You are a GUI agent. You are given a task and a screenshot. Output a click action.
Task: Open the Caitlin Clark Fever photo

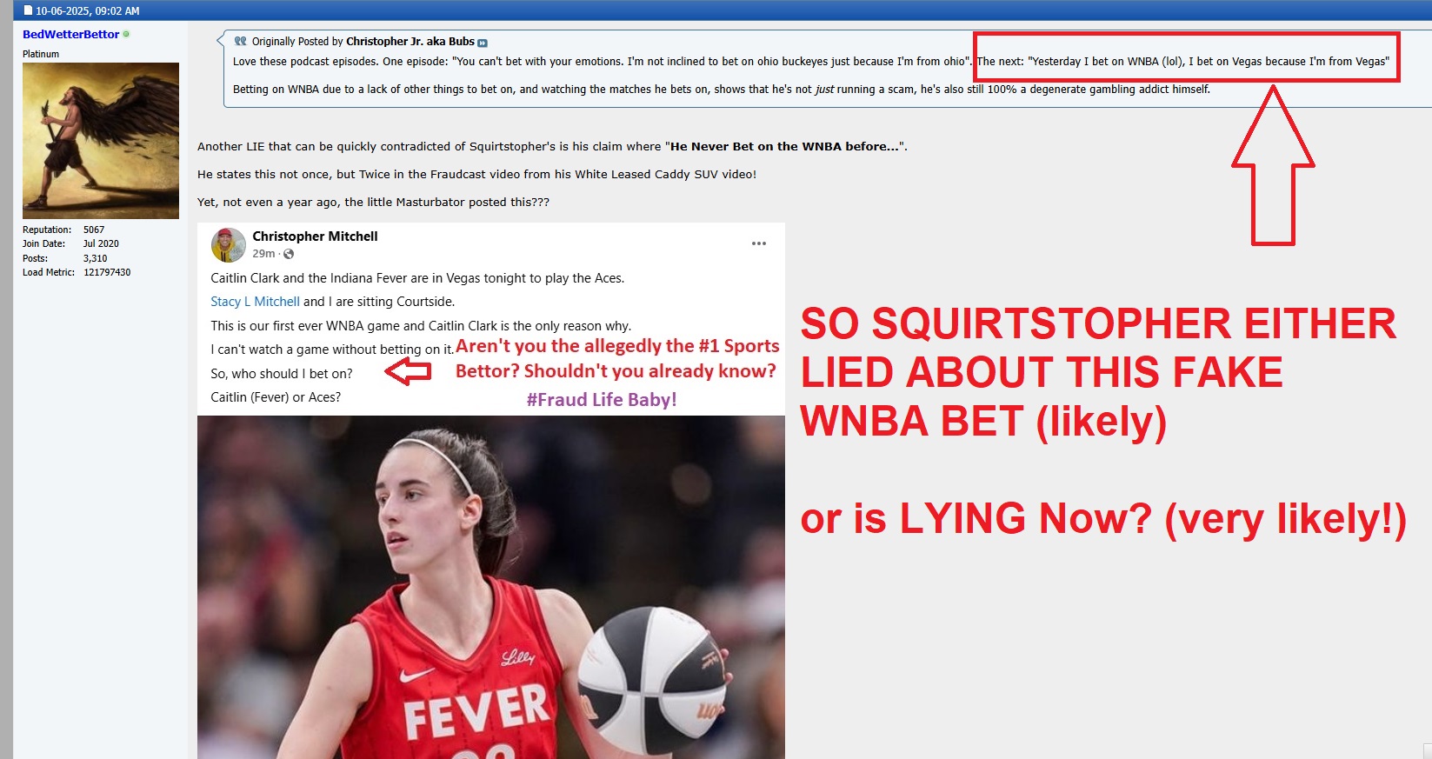(x=491, y=587)
